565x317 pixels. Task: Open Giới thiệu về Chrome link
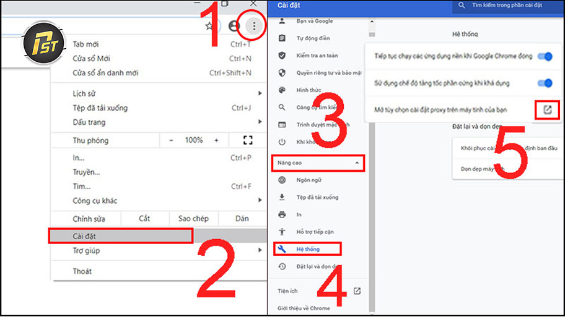(304, 308)
